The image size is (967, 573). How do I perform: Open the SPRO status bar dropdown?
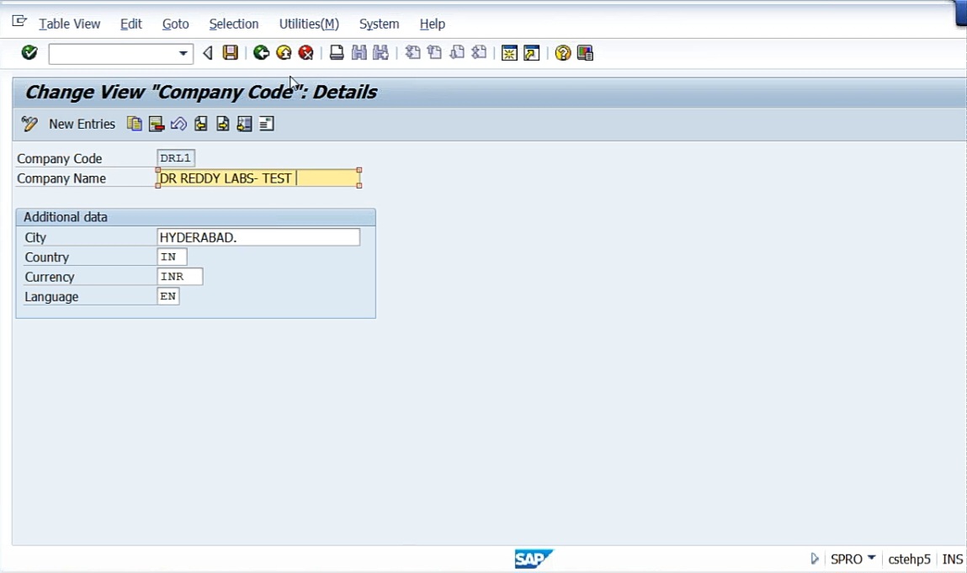(871, 558)
